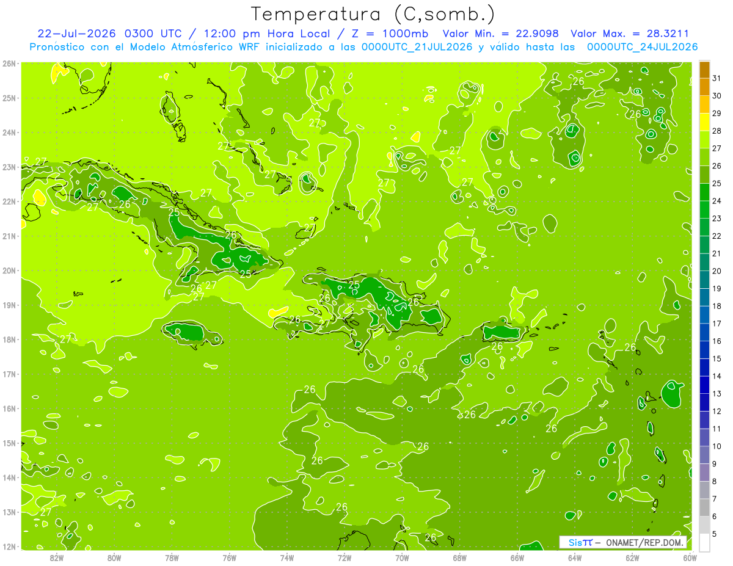Viewport: 733px width, 566px height.
Task: Select the '0000UTC_21JUL2026' initialization time
Action: (x=417, y=47)
